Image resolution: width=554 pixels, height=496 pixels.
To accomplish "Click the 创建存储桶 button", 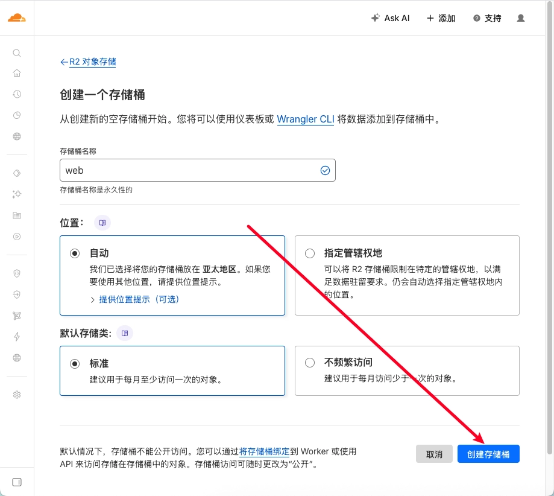I will point(488,454).
